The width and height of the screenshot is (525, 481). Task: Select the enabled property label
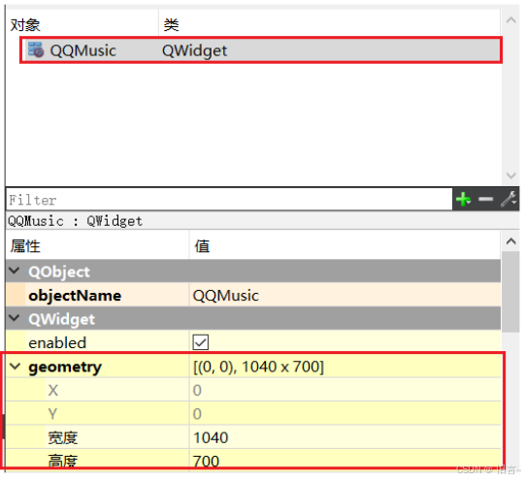pos(57,343)
